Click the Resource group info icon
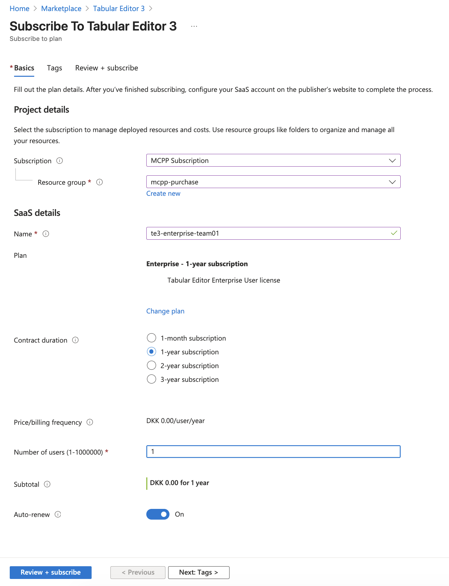Screen dimensions: 449x586 tap(99, 182)
